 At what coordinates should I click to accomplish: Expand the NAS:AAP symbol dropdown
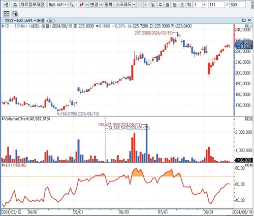click(x=66, y=5)
